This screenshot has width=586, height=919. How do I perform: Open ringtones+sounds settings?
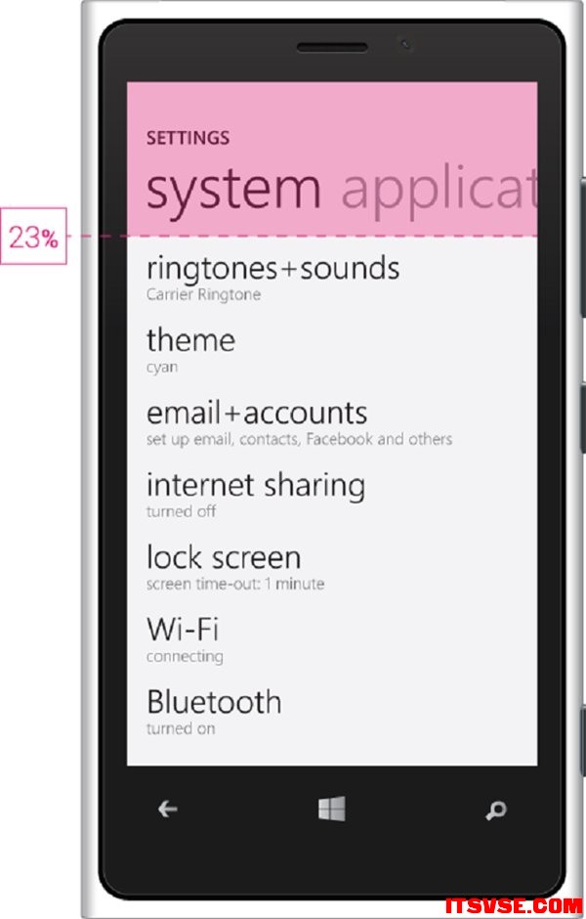[x=272, y=268]
